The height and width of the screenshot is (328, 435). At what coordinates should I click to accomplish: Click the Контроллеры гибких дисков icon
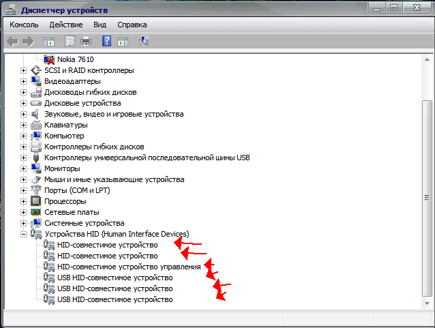coord(36,147)
